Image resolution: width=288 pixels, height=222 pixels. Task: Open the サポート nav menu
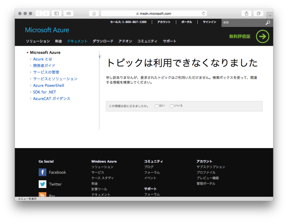coord(170,41)
